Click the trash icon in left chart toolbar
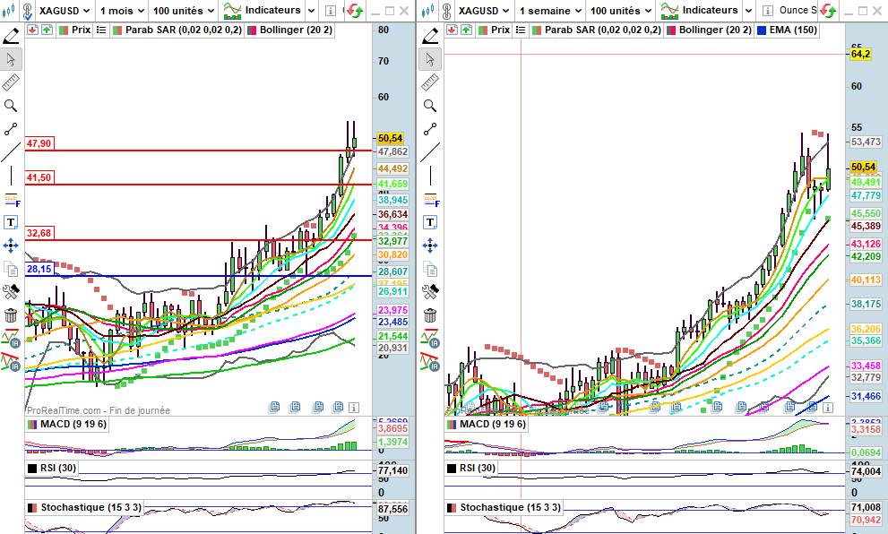 [11, 315]
